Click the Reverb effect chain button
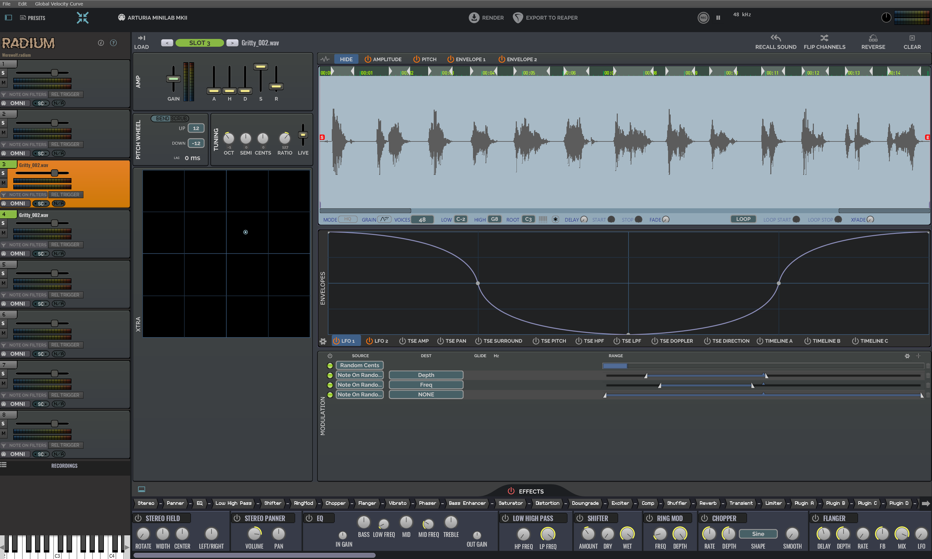932x559 pixels. click(x=708, y=503)
